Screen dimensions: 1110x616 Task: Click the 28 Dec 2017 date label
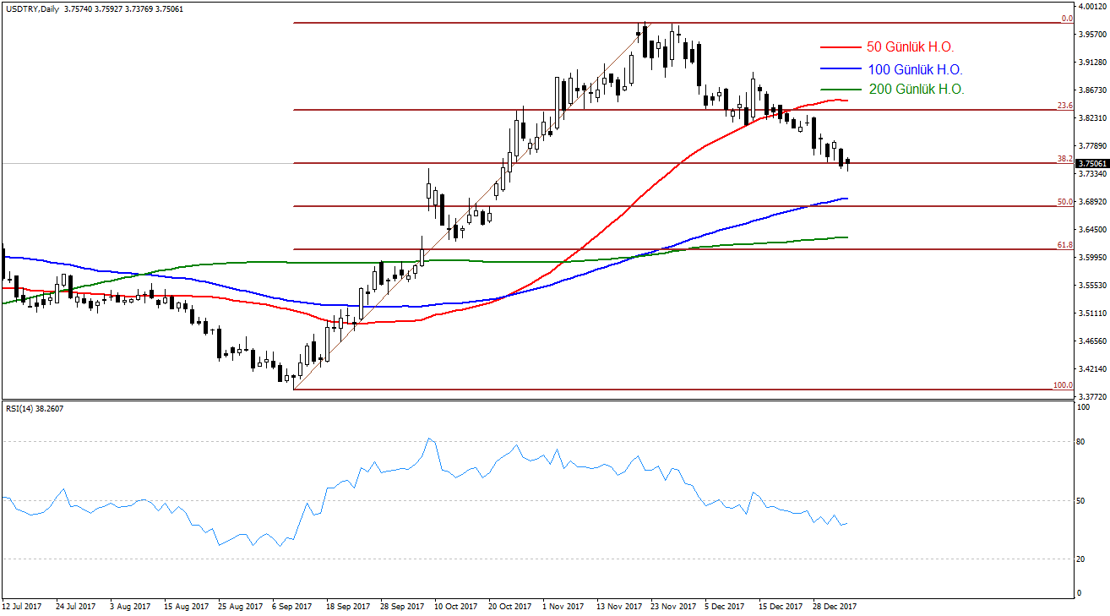pos(833,606)
